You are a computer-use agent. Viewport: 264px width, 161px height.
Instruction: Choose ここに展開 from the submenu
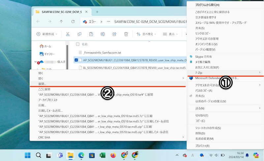(44, 89)
